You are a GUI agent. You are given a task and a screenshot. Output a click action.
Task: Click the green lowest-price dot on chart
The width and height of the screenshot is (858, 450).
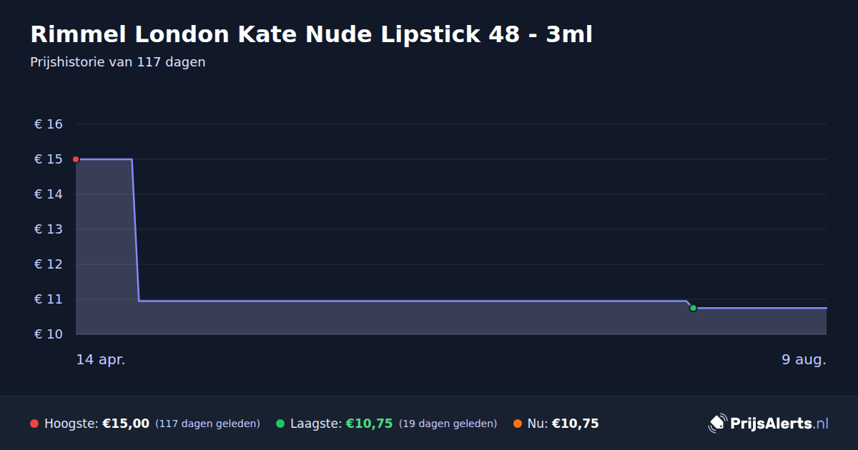pyautogui.click(x=693, y=308)
